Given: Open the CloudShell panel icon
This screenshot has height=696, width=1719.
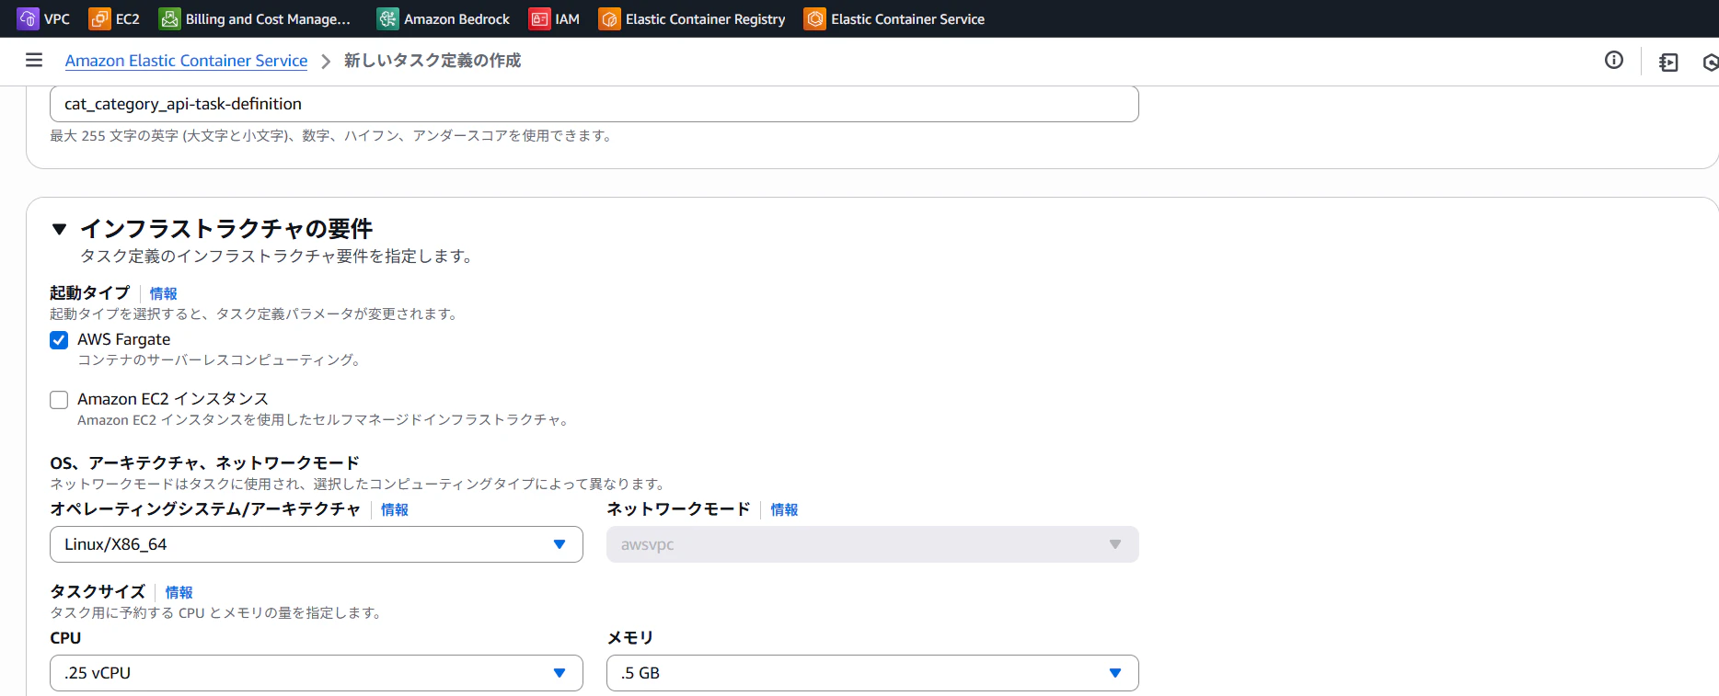Looking at the screenshot, I should click(x=1668, y=62).
